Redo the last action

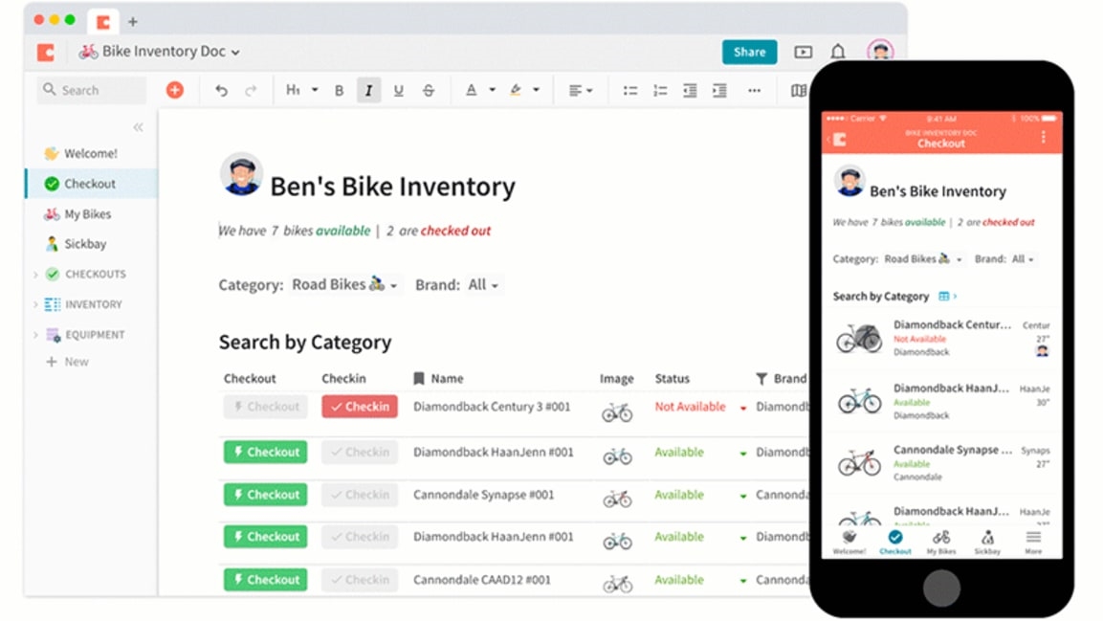[x=252, y=91]
